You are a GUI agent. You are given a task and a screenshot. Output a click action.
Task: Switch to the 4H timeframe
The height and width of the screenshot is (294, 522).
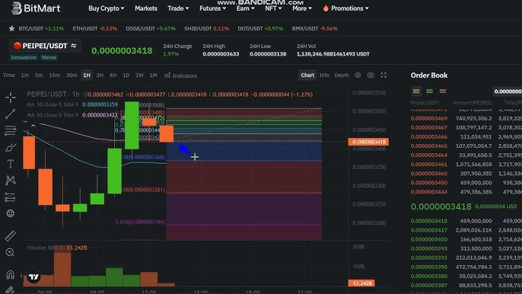(113, 75)
